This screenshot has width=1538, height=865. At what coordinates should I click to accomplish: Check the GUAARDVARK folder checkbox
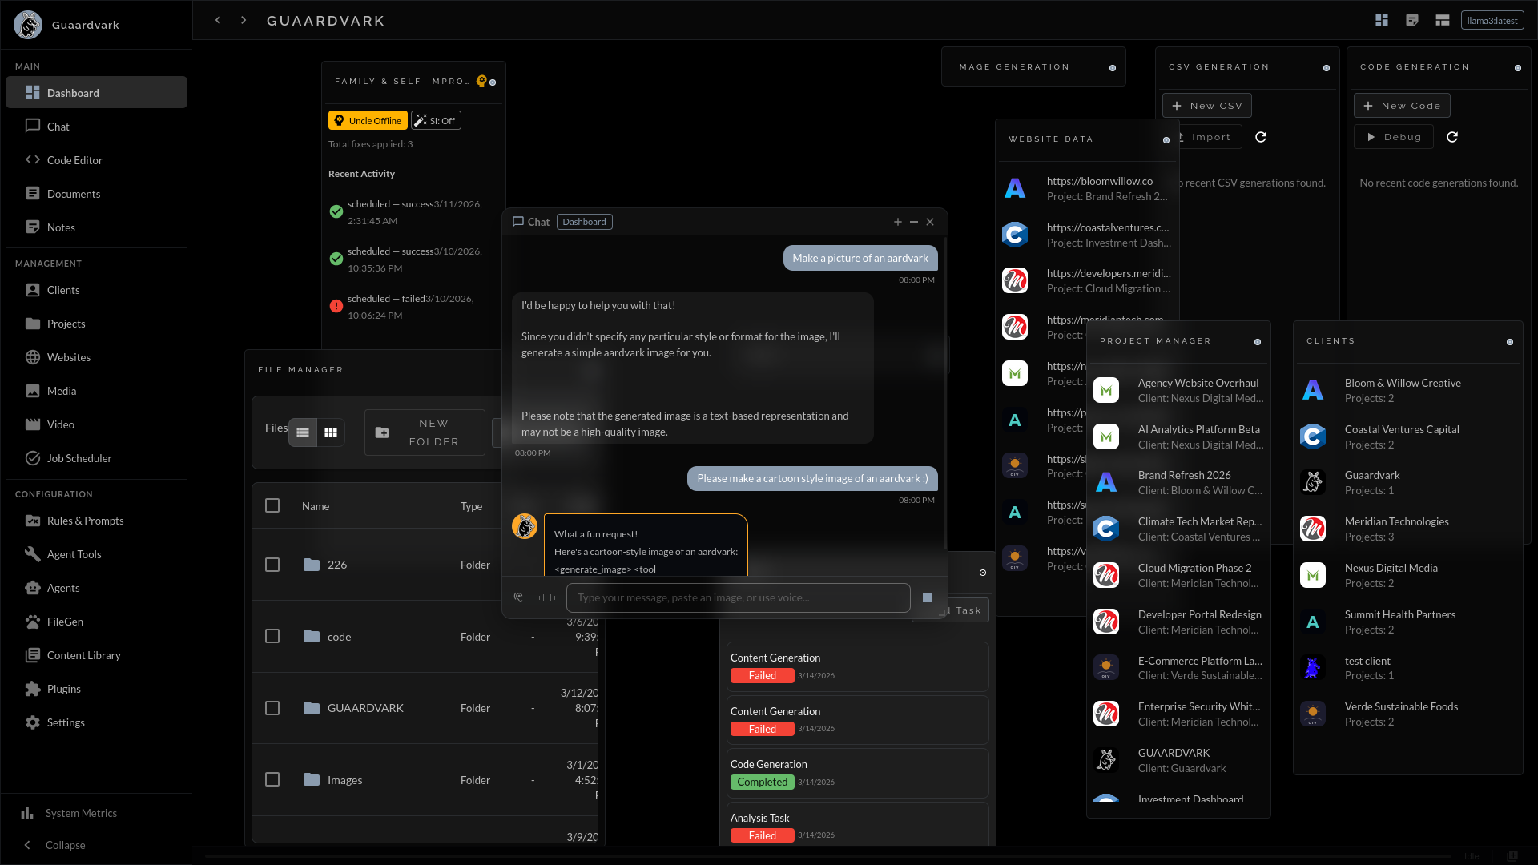pyautogui.click(x=272, y=708)
